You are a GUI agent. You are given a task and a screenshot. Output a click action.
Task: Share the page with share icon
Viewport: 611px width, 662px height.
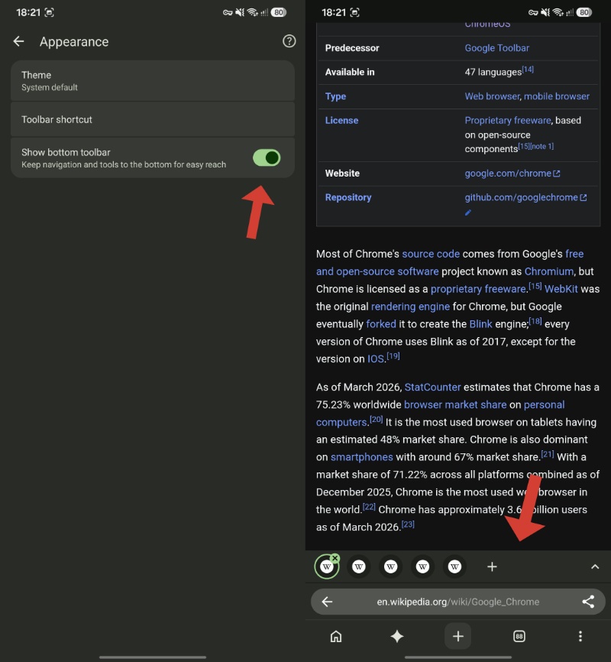point(588,602)
